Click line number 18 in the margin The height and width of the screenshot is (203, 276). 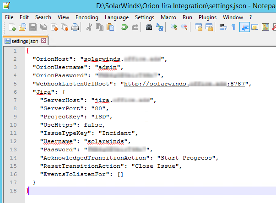13,191
